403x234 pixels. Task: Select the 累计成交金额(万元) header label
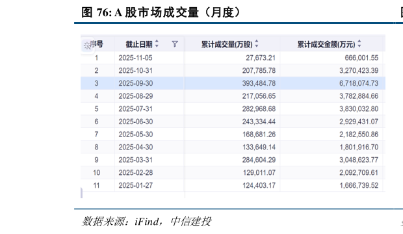[326, 44]
